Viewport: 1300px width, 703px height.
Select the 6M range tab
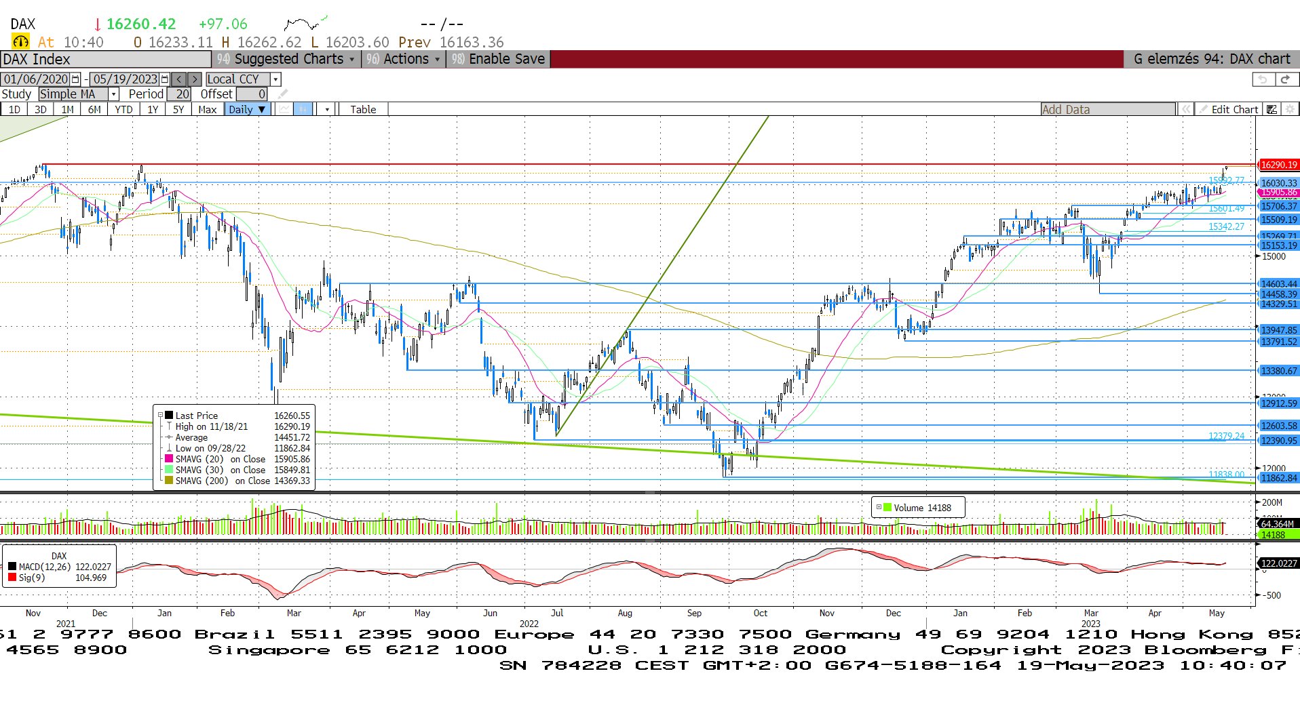click(x=94, y=109)
